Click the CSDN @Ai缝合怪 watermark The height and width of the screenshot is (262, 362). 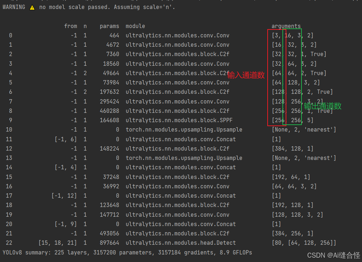(333, 255)
